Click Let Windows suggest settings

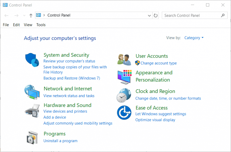click(x=161, y=114)
